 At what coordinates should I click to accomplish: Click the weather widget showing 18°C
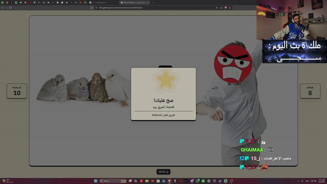click(x=7, y=181)
